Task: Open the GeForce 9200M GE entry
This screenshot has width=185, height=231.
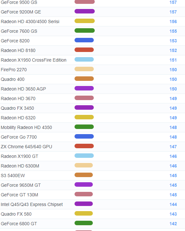Action: [x=21, y=12]
